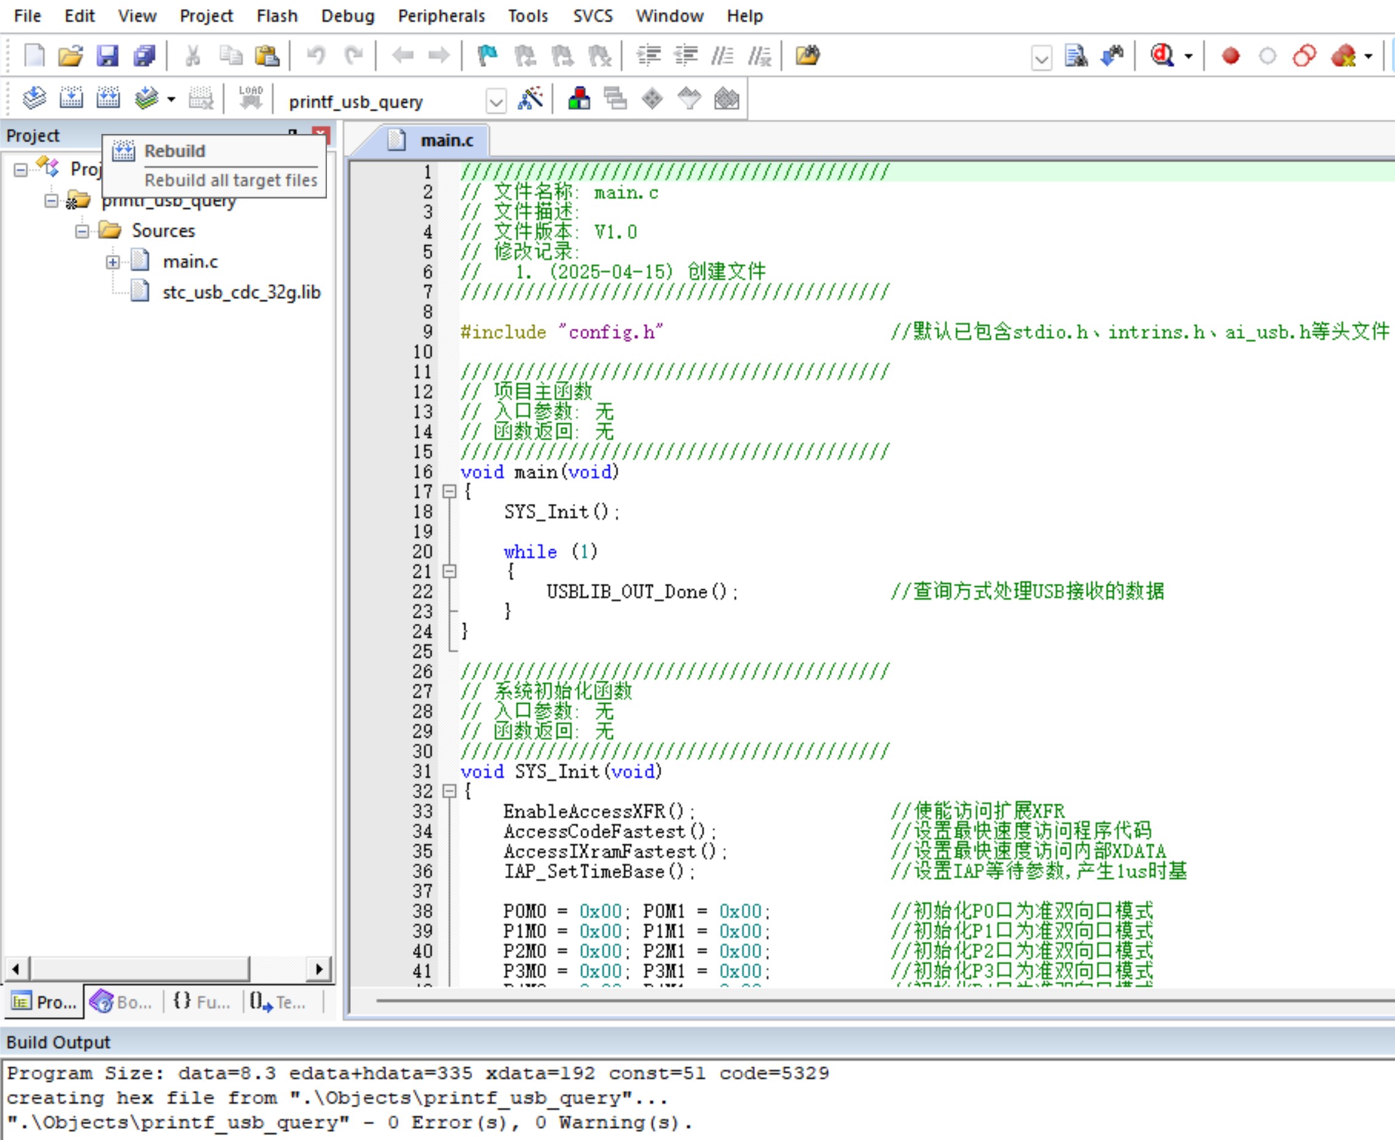
Task: Build target files icon
Action: 71,99
